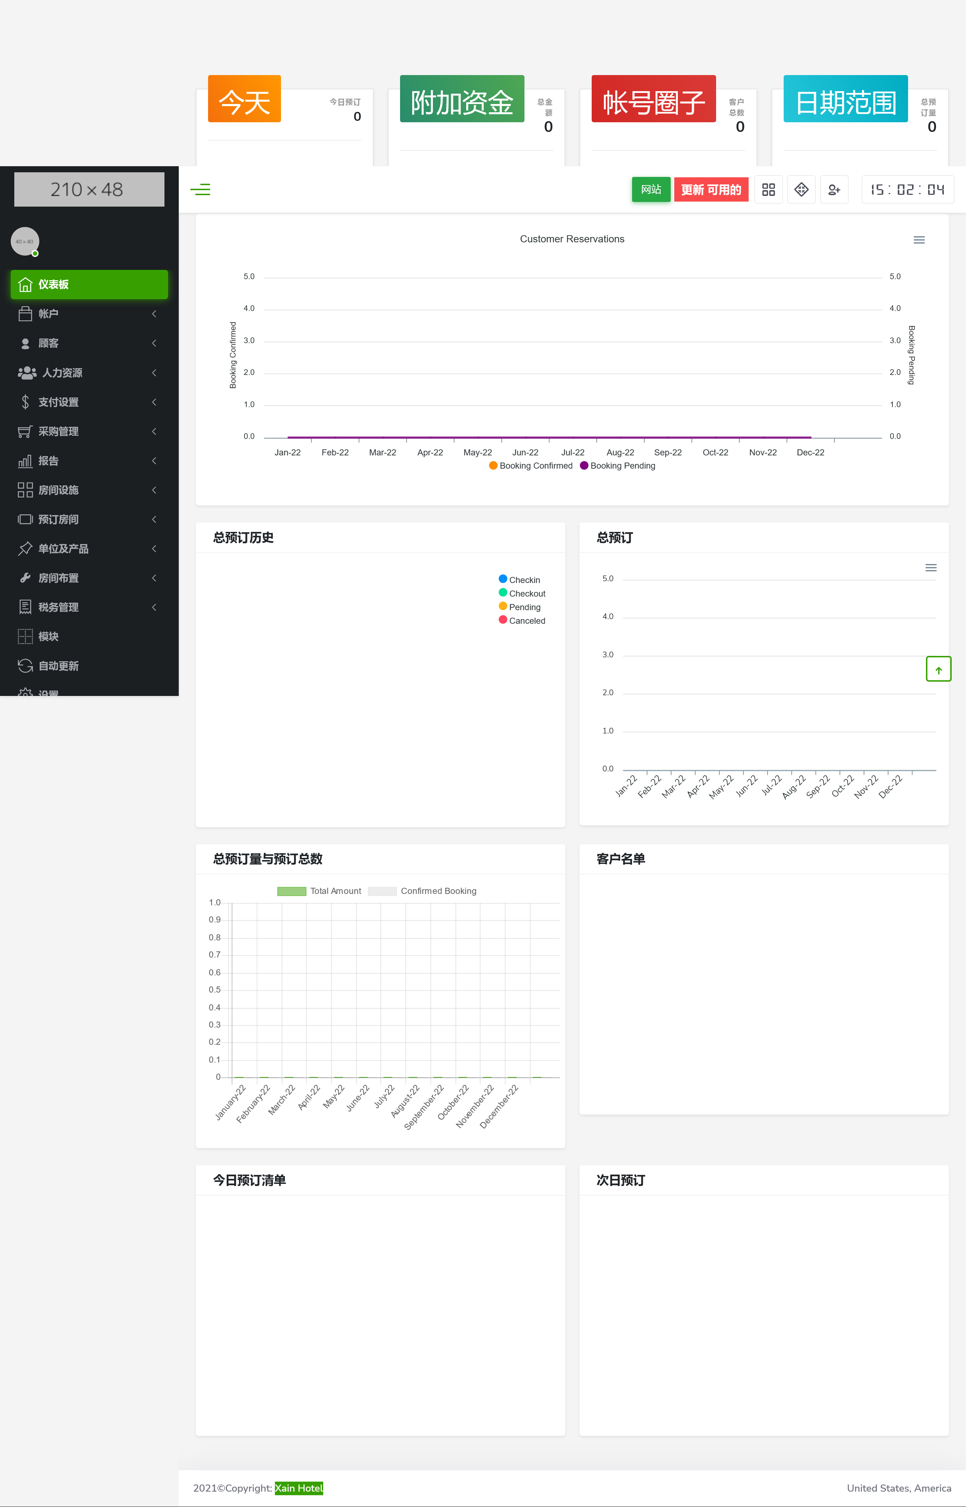Open 总预订 chart menu icon

(x=931, y=568)
